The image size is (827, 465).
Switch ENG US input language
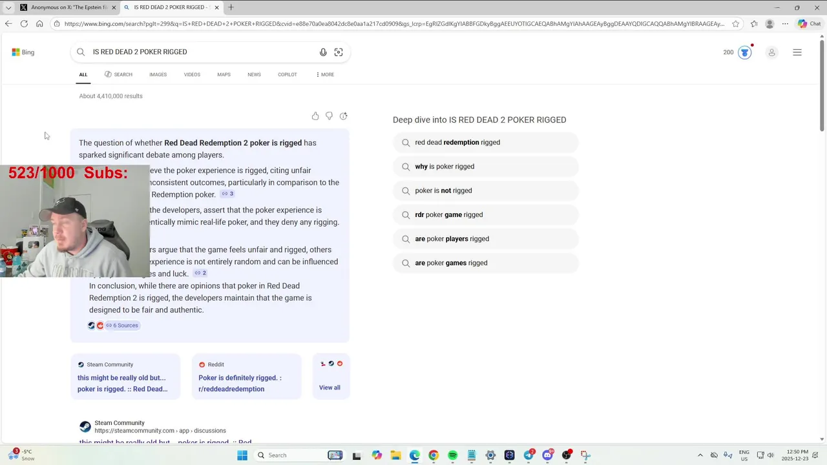pos(744,455)
